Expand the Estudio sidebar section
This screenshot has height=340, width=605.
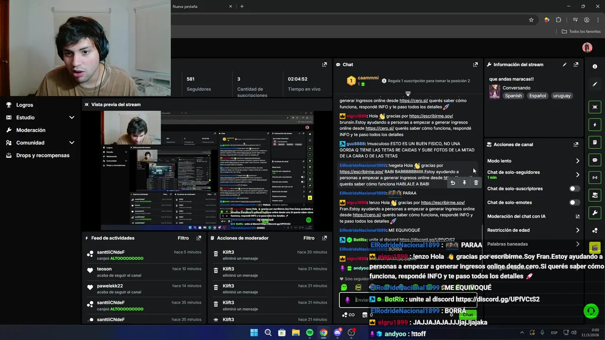point(72,118)
